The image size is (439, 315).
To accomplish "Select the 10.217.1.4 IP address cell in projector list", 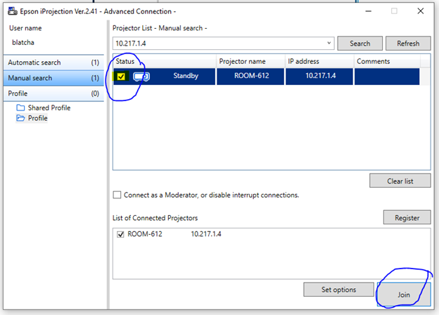I will (319, 76).
